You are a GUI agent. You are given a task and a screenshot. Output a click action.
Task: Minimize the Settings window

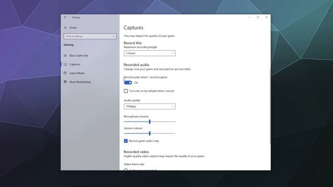pos(250,17)
